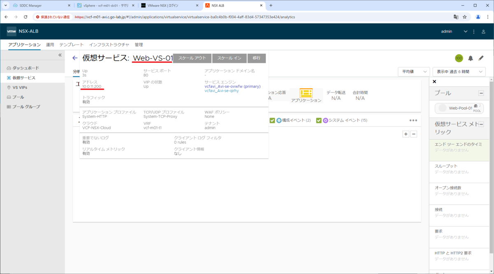The image size is (494, 274).
Task: Click the green 100 health score badge
Action: tap(459, 58)
